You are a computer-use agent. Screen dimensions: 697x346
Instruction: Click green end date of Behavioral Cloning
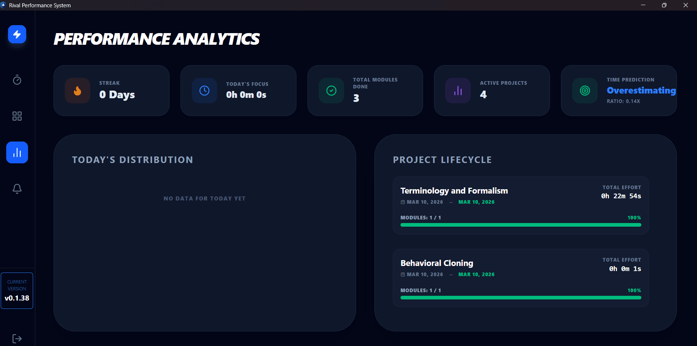pyautogui.click(x=476, y=274)
